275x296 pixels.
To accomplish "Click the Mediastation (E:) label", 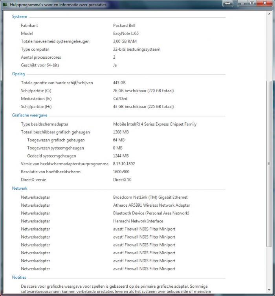I will pyautogui.click(x=36, y=98).
